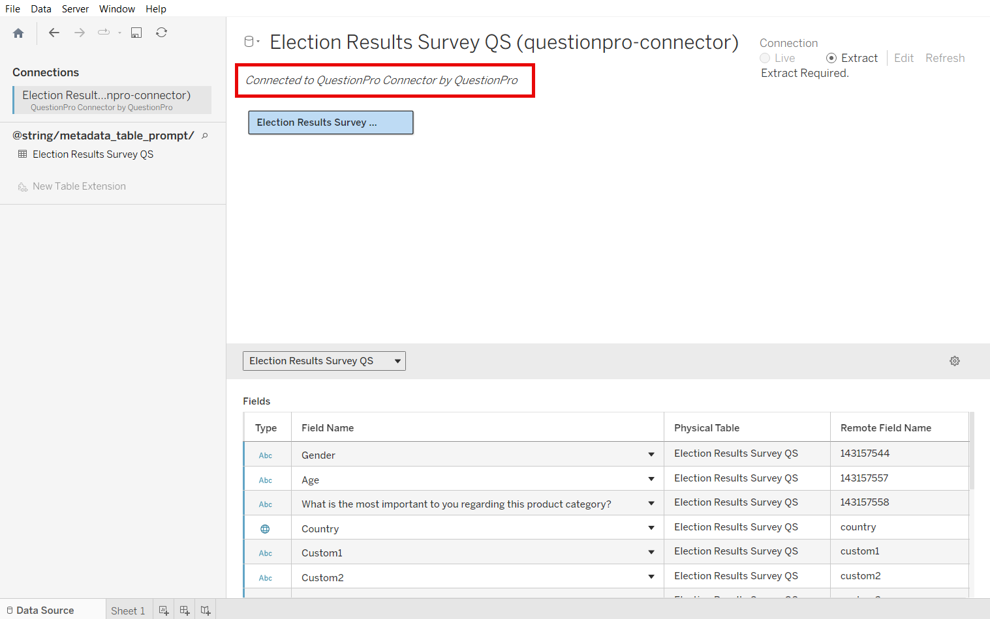The height and width of the screenshot is (619, 990).
Task: Create a New Dashboard using its icon
Action: tap(185, 609)
